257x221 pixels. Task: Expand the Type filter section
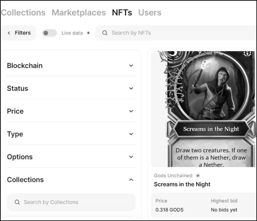[131, 134]
